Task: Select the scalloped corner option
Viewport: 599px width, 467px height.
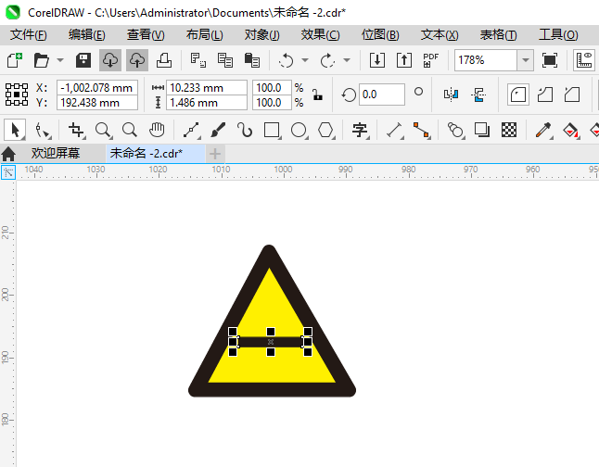Action: [545, 95]
